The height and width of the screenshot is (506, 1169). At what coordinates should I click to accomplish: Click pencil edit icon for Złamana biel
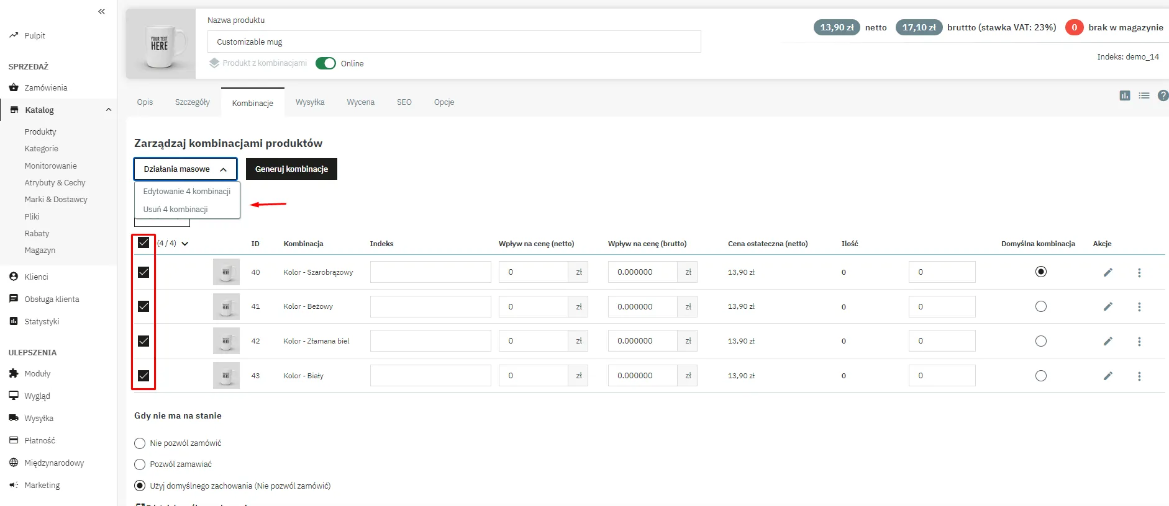pos(1108,341)
